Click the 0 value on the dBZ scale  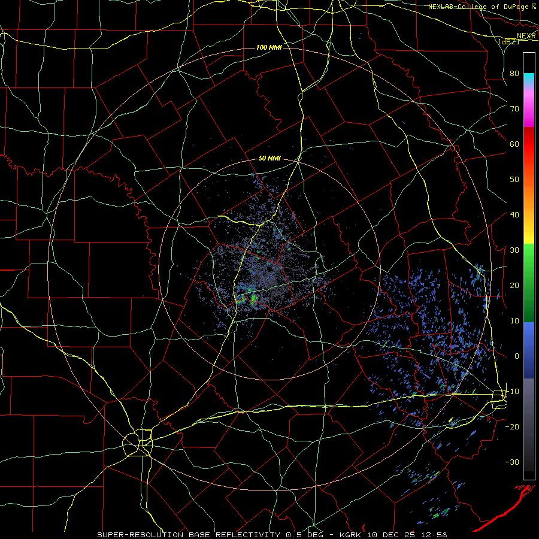pos(517,356)
